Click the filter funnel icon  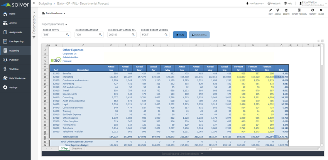coord(34,37)
